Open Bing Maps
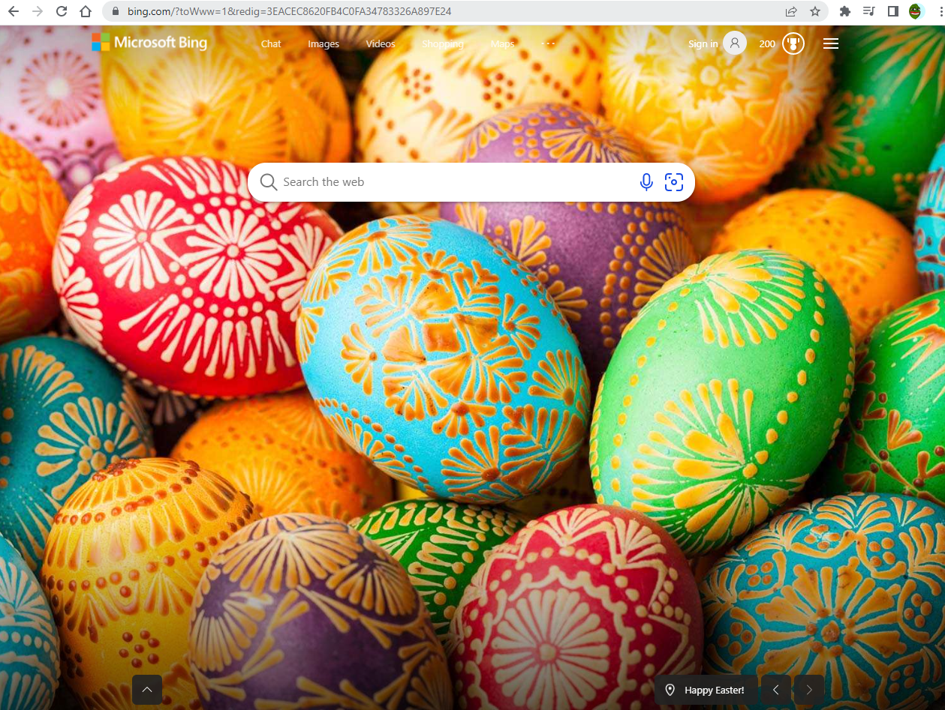 [x=502, y=44]
